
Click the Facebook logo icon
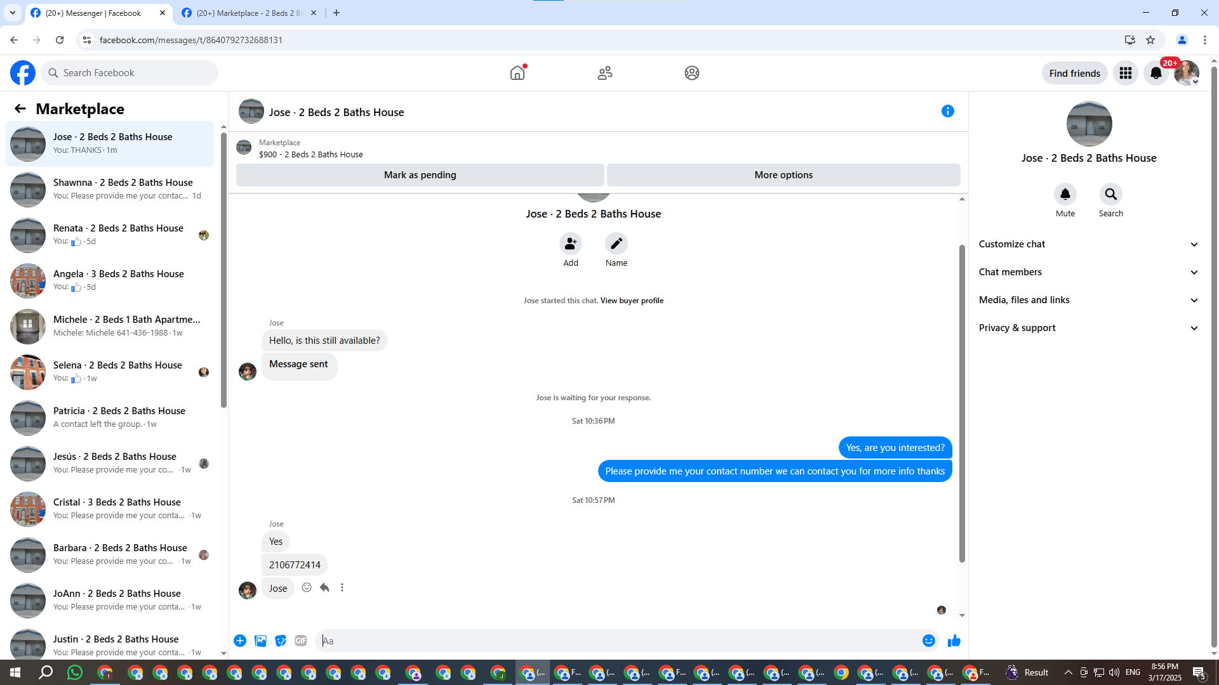click(x=23, y=73)
